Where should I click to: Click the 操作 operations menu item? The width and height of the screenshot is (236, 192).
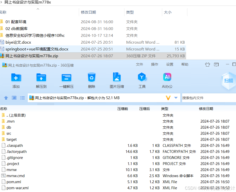click(x=154, y=64)
